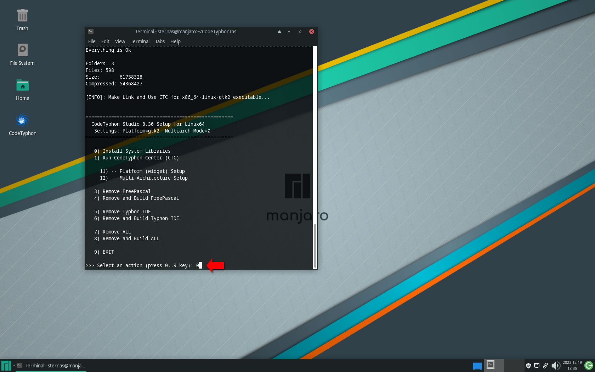Open the View menu in terminal

120,41
